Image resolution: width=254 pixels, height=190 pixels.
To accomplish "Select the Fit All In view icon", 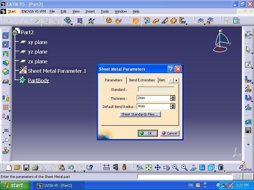I will (149, 168).
